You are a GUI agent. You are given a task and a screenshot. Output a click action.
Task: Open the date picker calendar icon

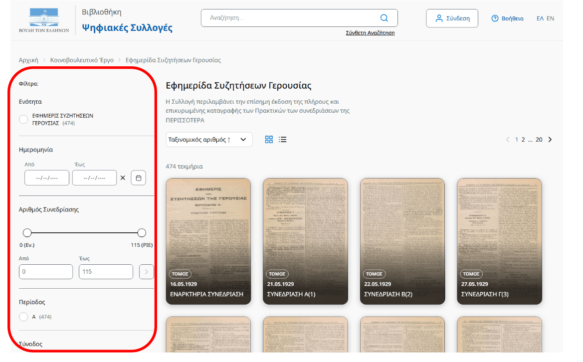138,178
